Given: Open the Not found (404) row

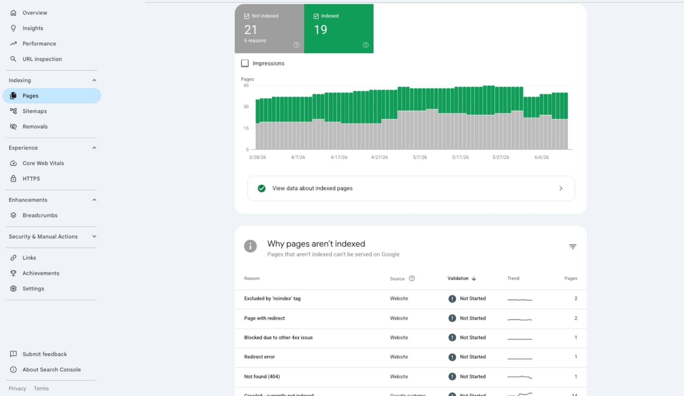Looking at the screenshot, I should [x=410, y=377].
